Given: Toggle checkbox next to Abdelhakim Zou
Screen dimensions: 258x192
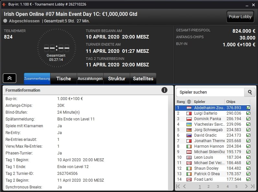Looking at the screenshot, I should 248,108.
